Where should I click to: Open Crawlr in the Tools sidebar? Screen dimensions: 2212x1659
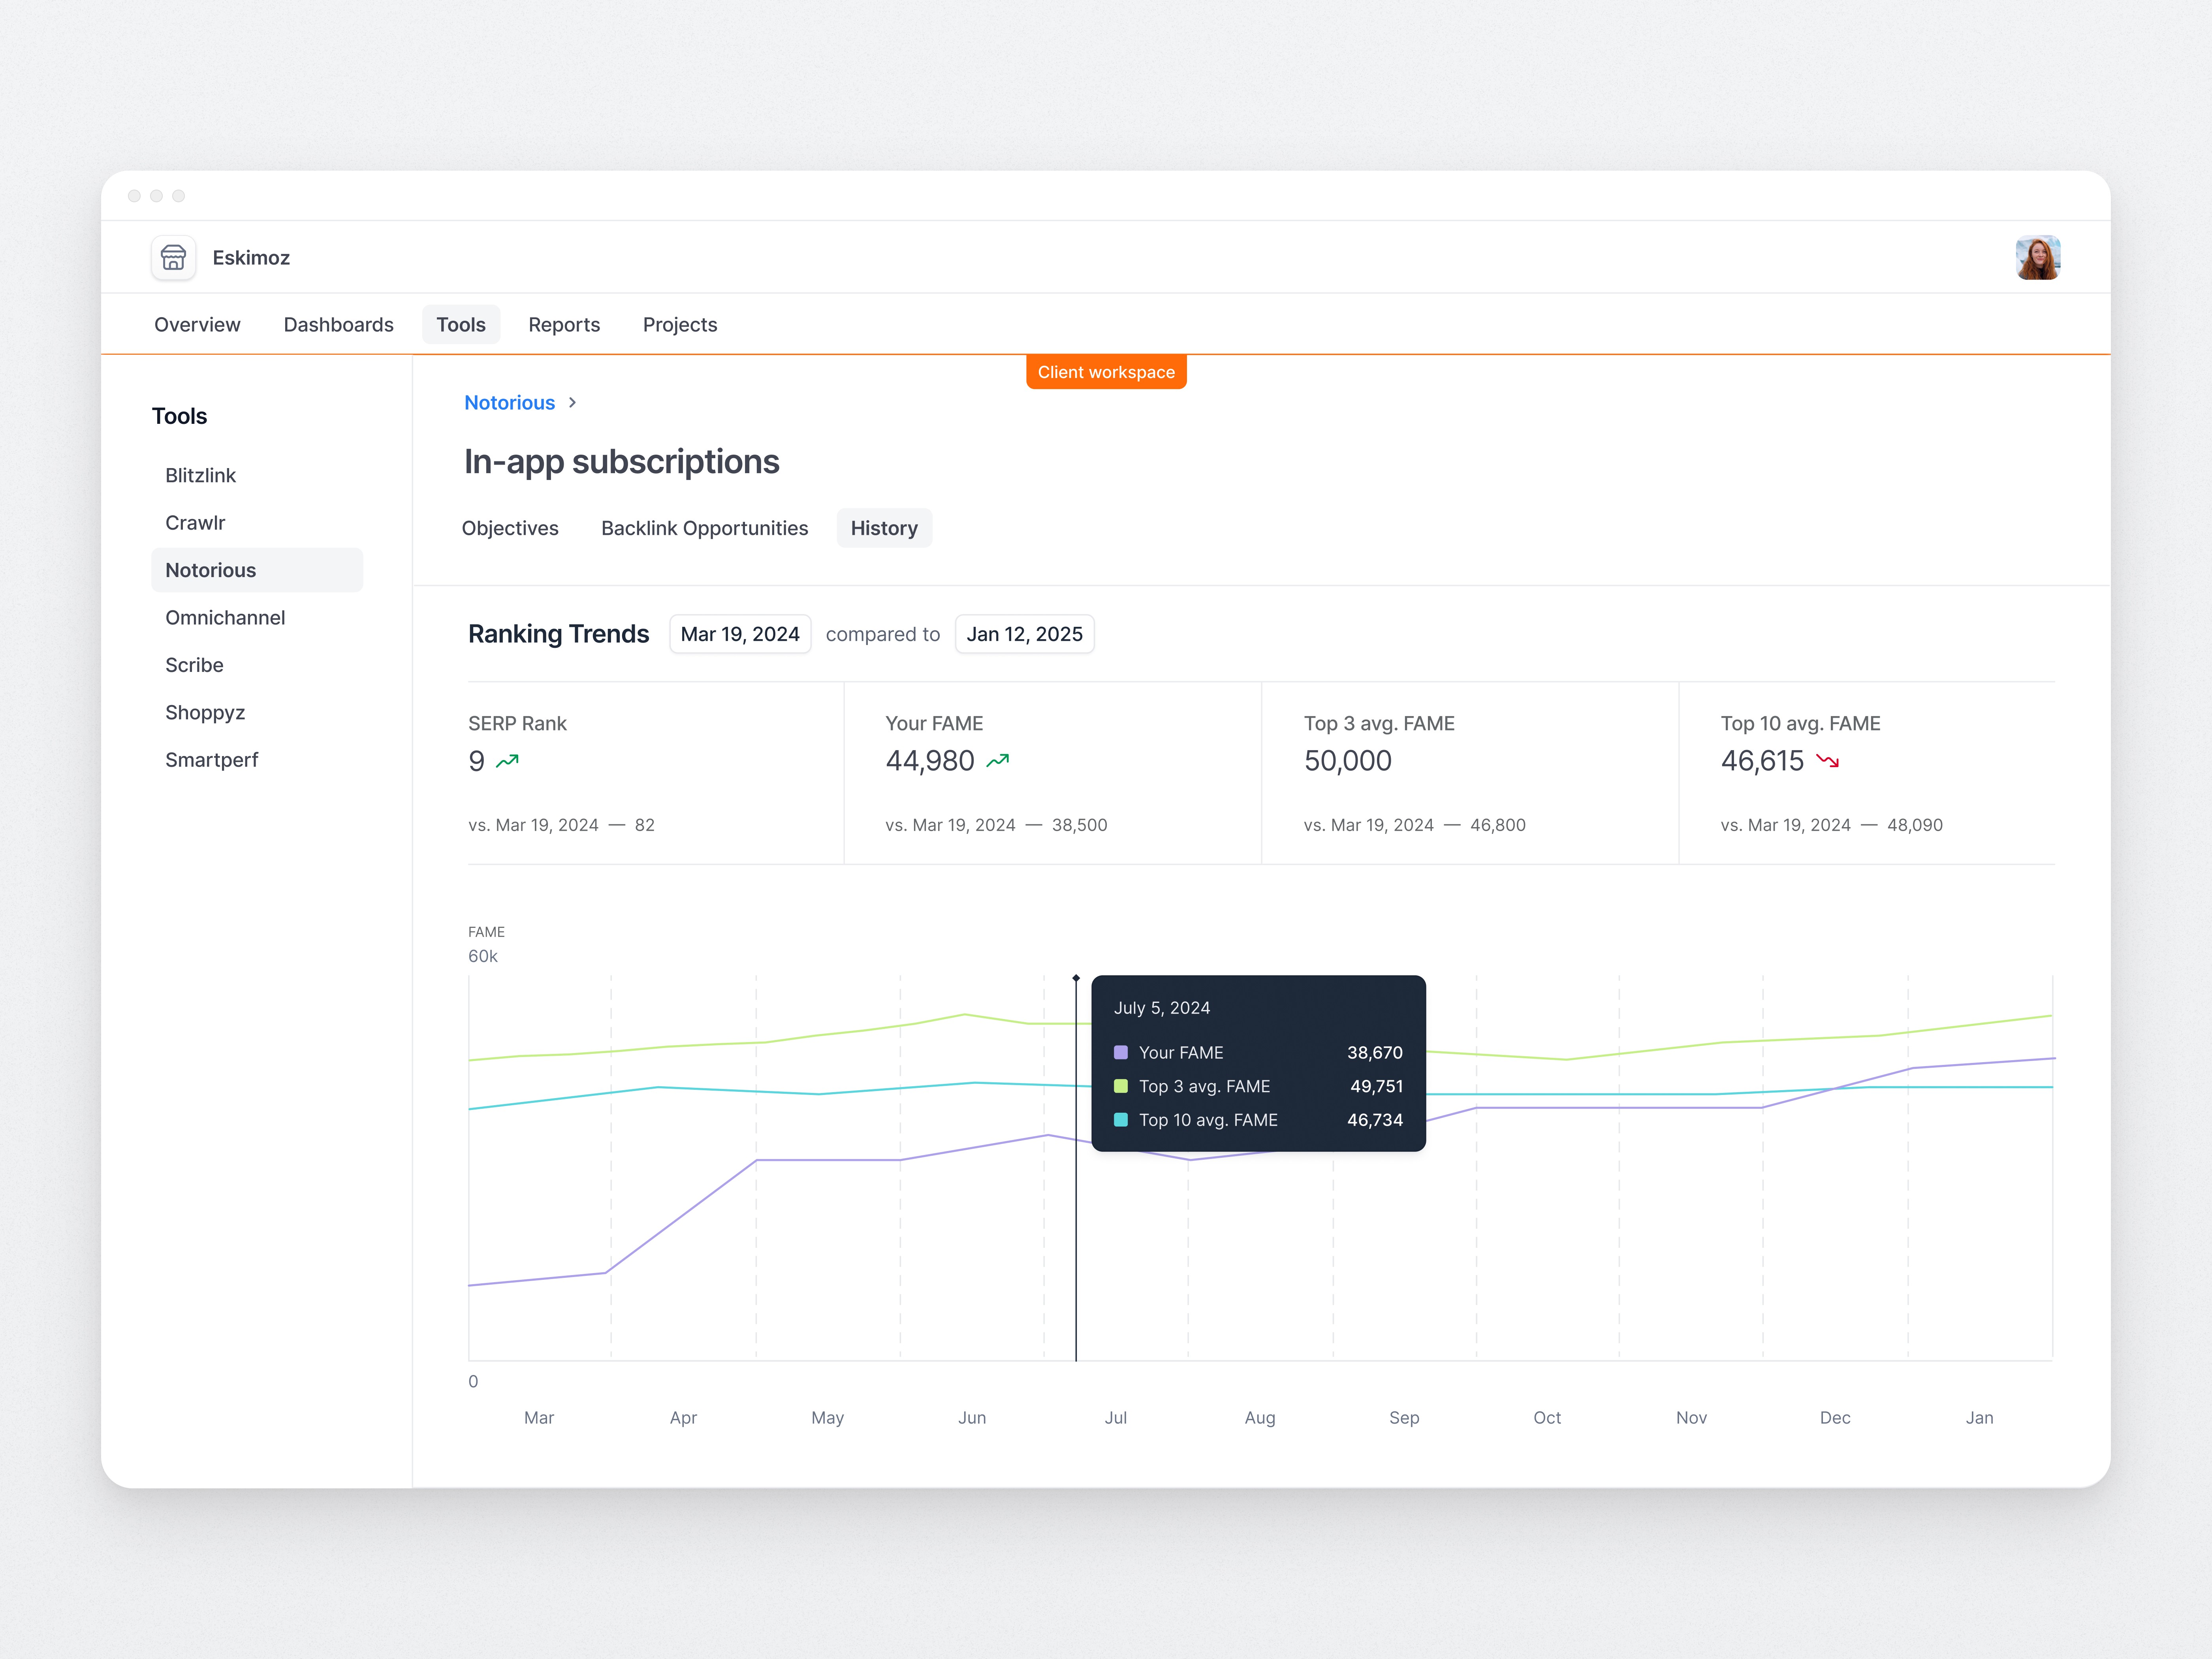pos(257,523)
